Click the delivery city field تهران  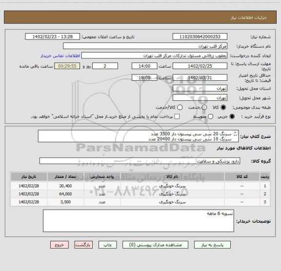coord(200,98)
